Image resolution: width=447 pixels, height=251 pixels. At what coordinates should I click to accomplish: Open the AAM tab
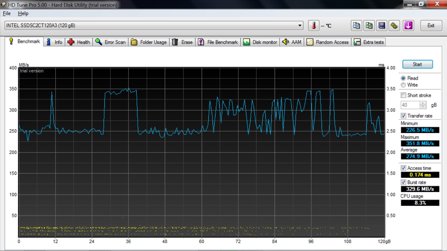click(x=292, y=42)
